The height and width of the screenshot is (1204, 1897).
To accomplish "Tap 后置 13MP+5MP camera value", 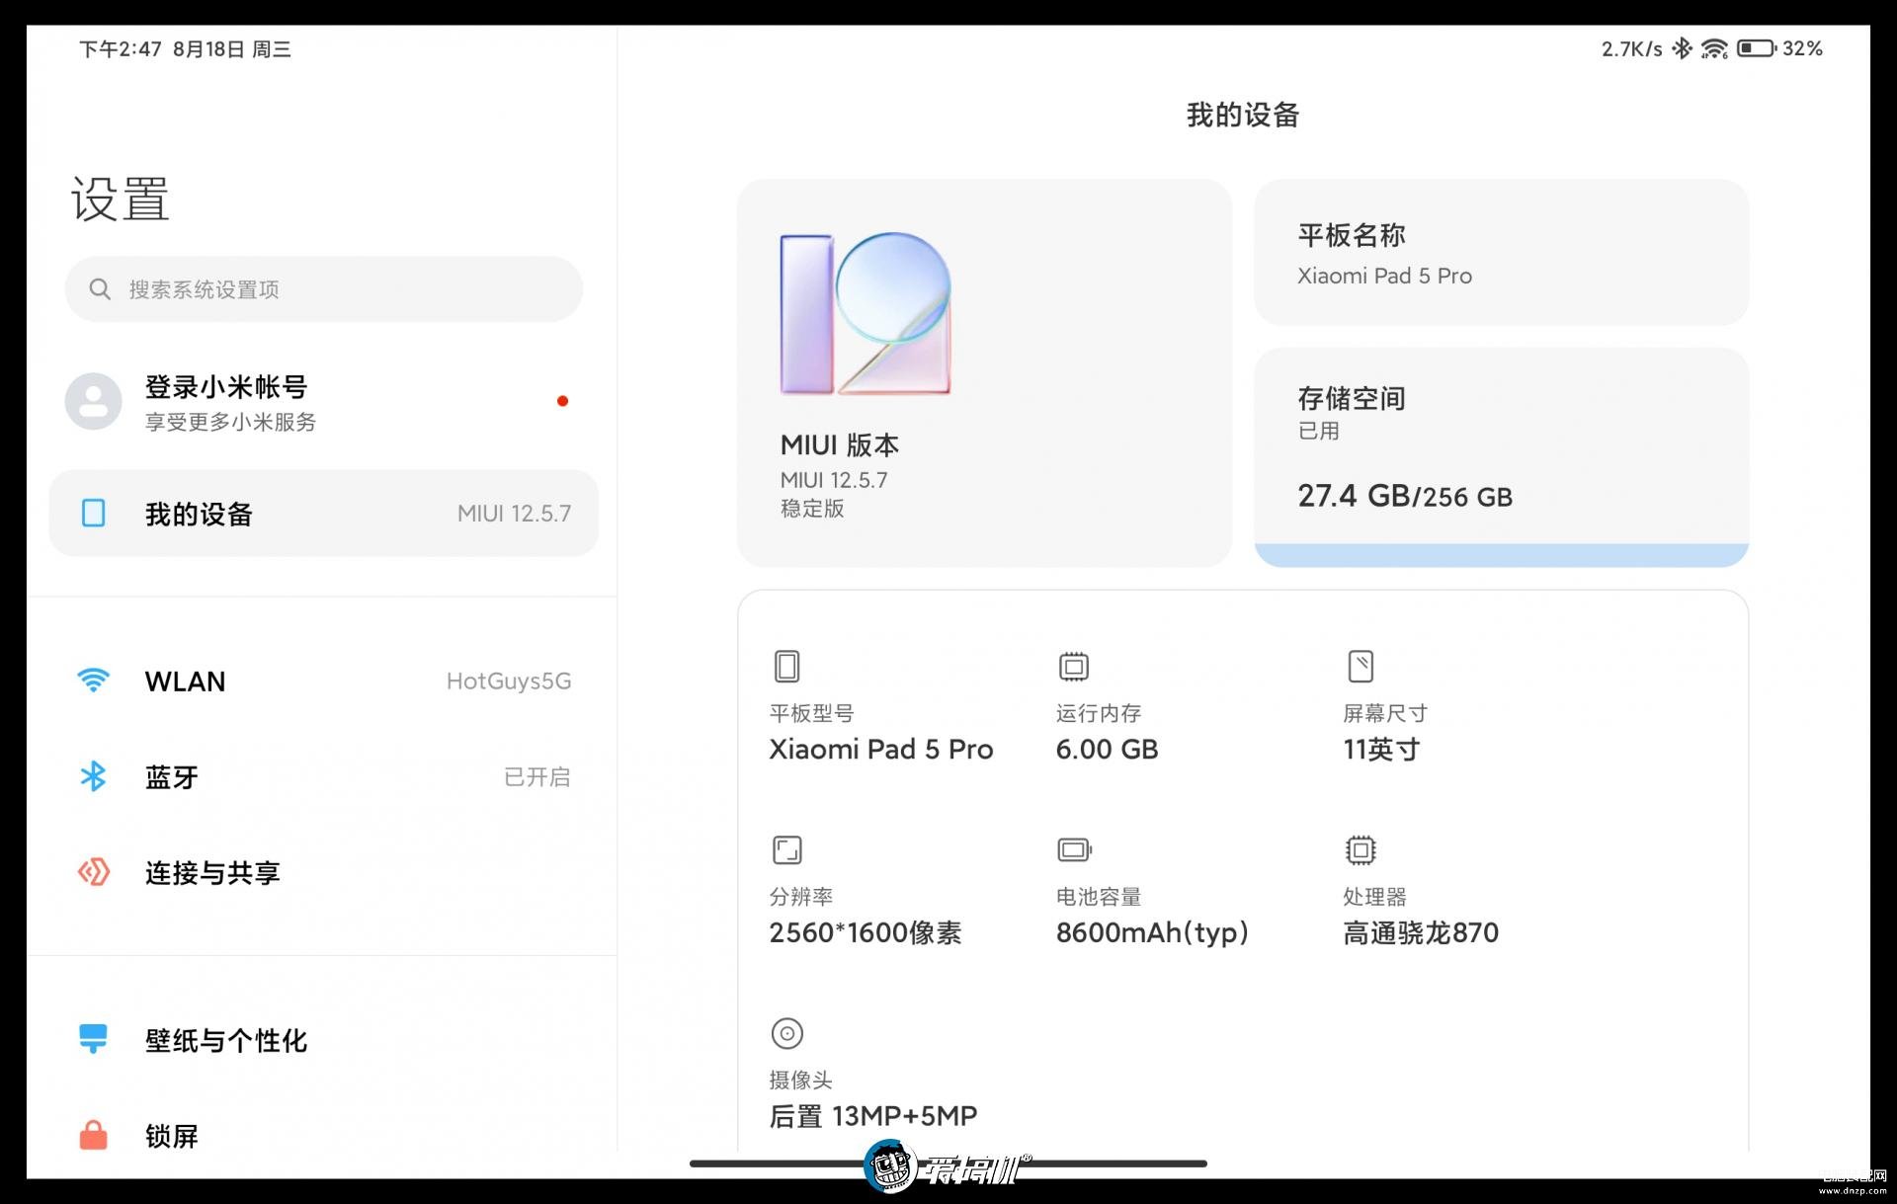I will point(873,1116).
